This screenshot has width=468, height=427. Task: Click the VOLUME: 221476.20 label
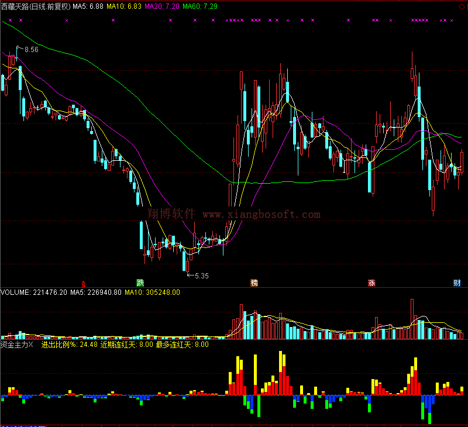pos(34,292)
